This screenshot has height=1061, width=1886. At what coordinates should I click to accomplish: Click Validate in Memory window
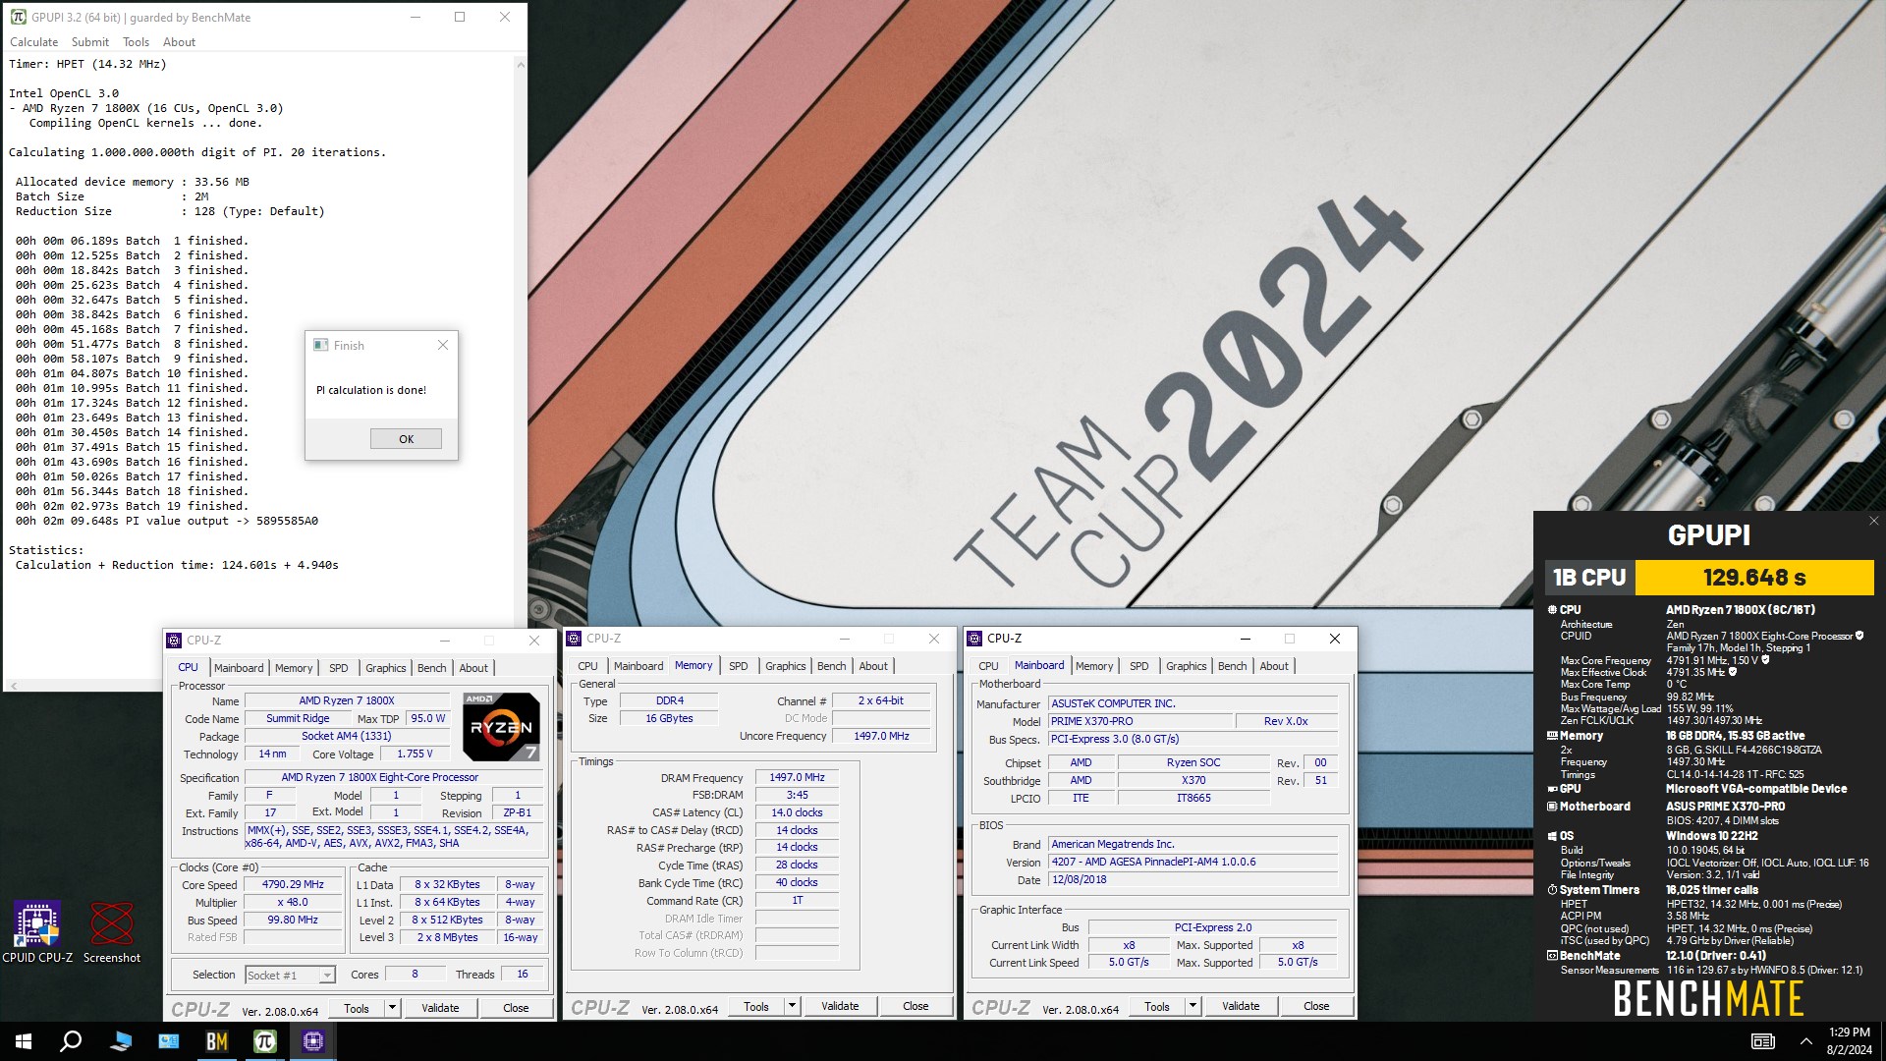(x=840, y=1006)
